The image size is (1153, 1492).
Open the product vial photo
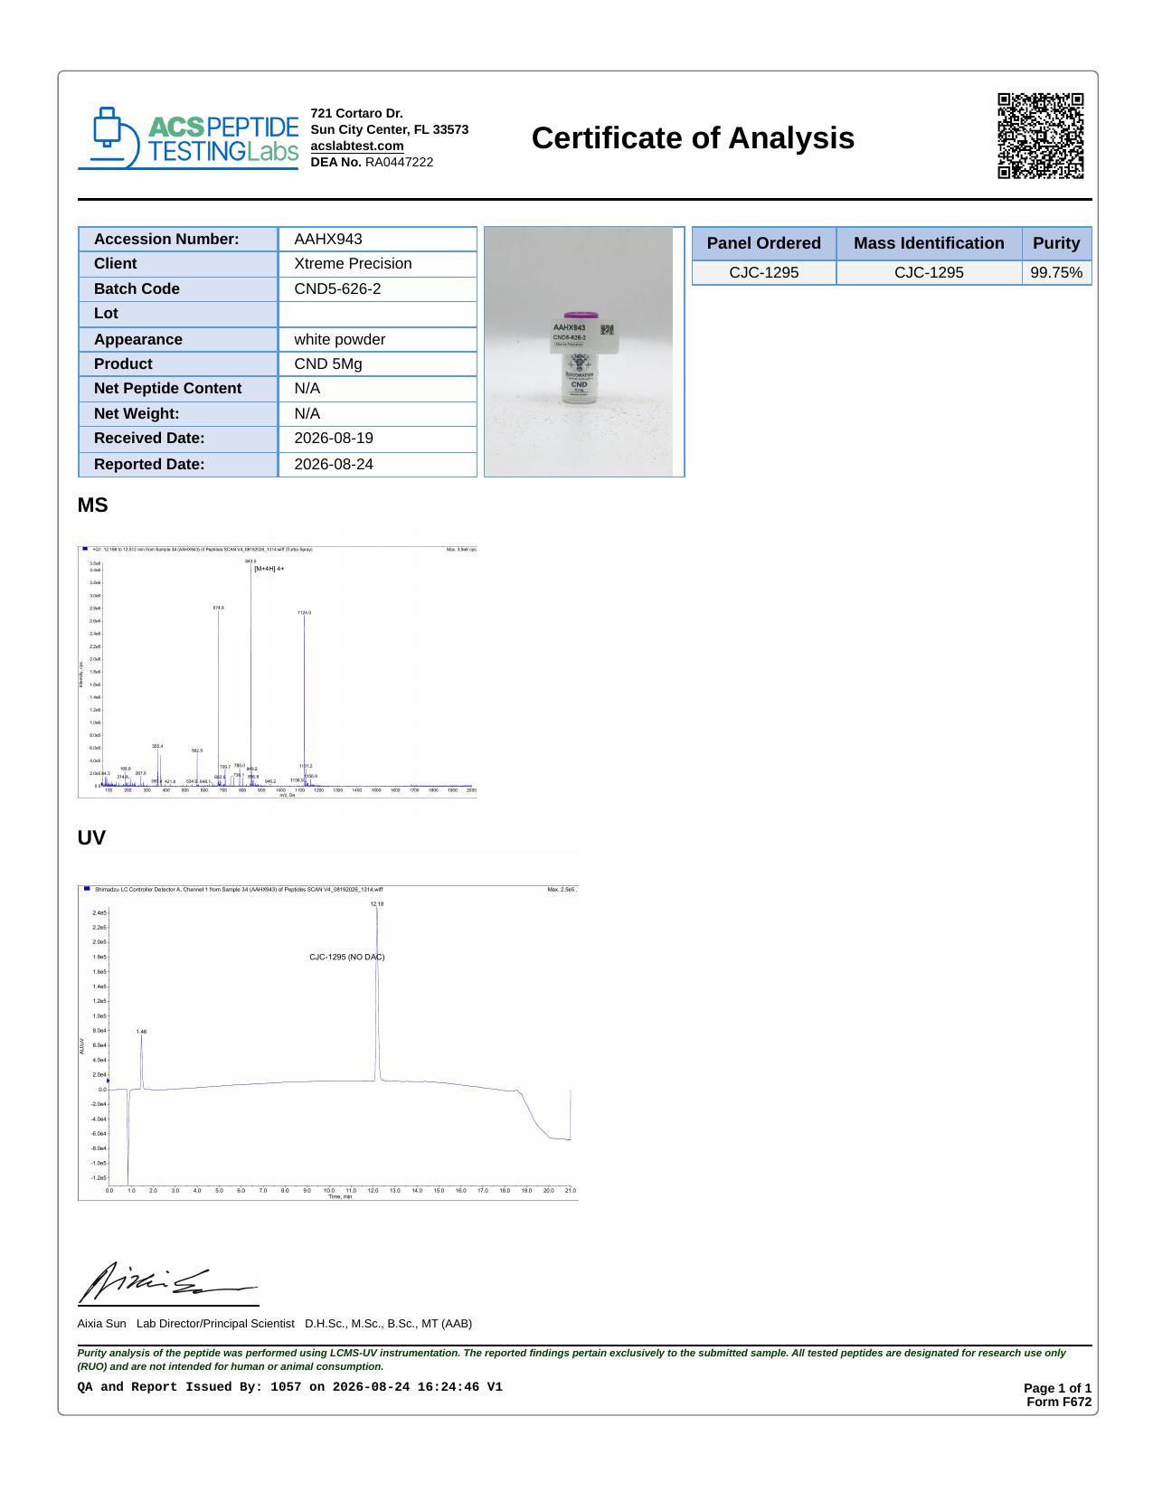pyautogui.click(x=579, y=352)
